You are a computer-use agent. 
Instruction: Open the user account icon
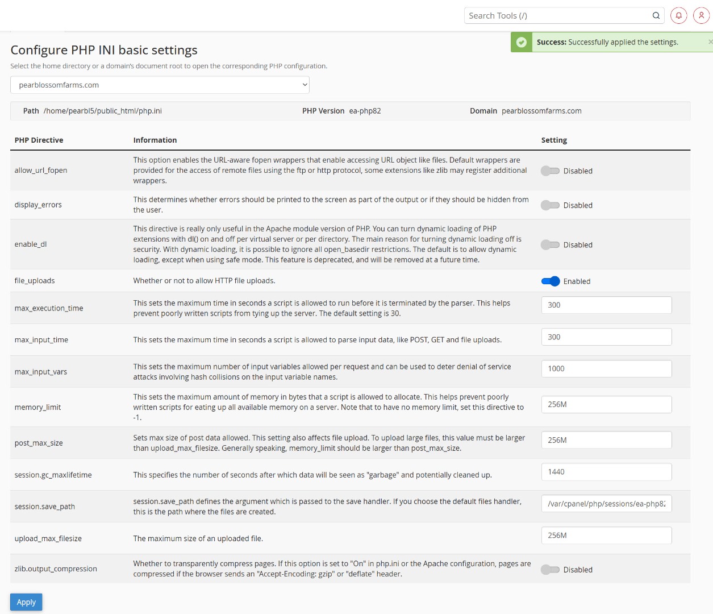(702, 16)
